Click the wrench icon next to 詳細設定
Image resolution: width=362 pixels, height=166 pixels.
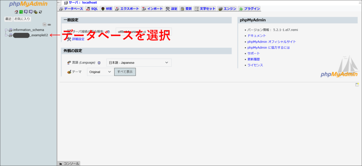pos(69,39)
